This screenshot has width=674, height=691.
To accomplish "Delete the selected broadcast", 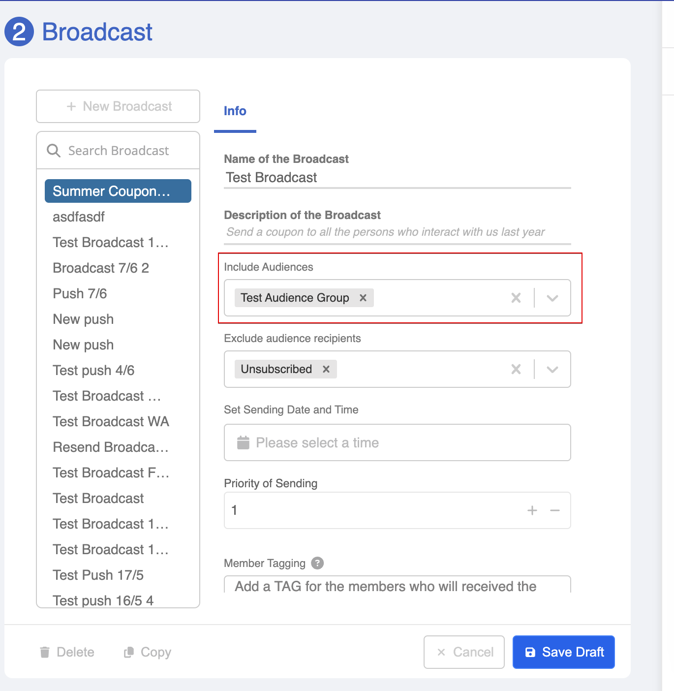I will pos(67,652).
